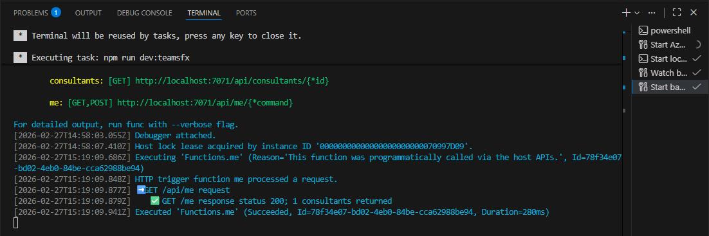The image size is (709, 236).
Task: Switch to the DEBUG CONSOLE tab
Action: 144,13
